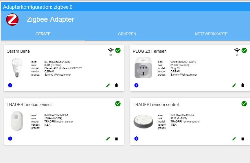Click Osram Birne green status checkmark
This screenshot has width=250, height=163.
(118, 50)
